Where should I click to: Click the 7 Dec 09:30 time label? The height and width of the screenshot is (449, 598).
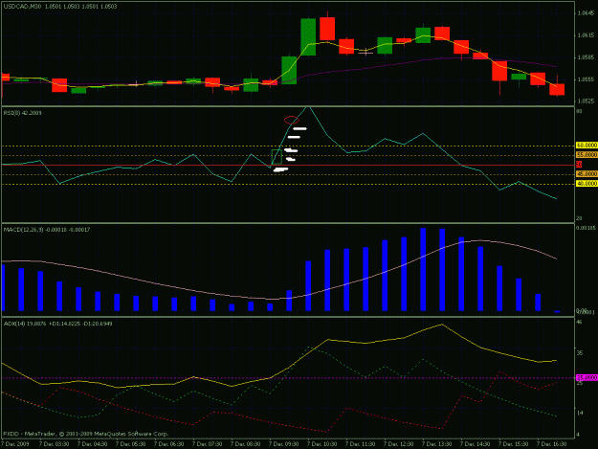click(283, 444)
